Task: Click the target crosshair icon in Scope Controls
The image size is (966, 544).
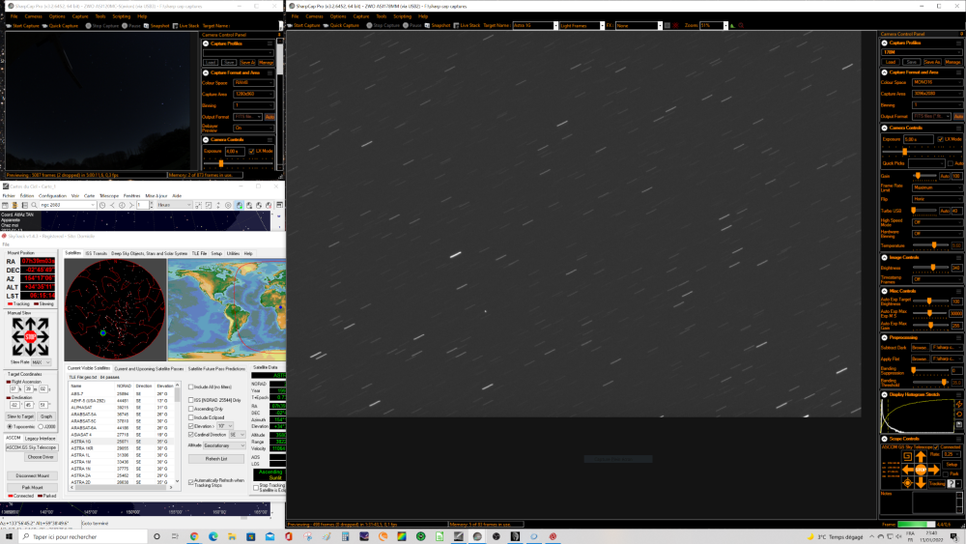Action: [x=907, y=483]
